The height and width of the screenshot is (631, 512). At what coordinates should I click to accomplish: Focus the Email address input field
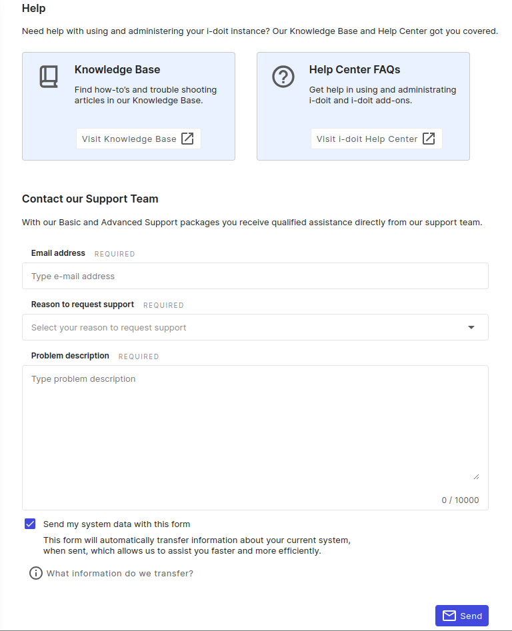(x=255, y=276)
